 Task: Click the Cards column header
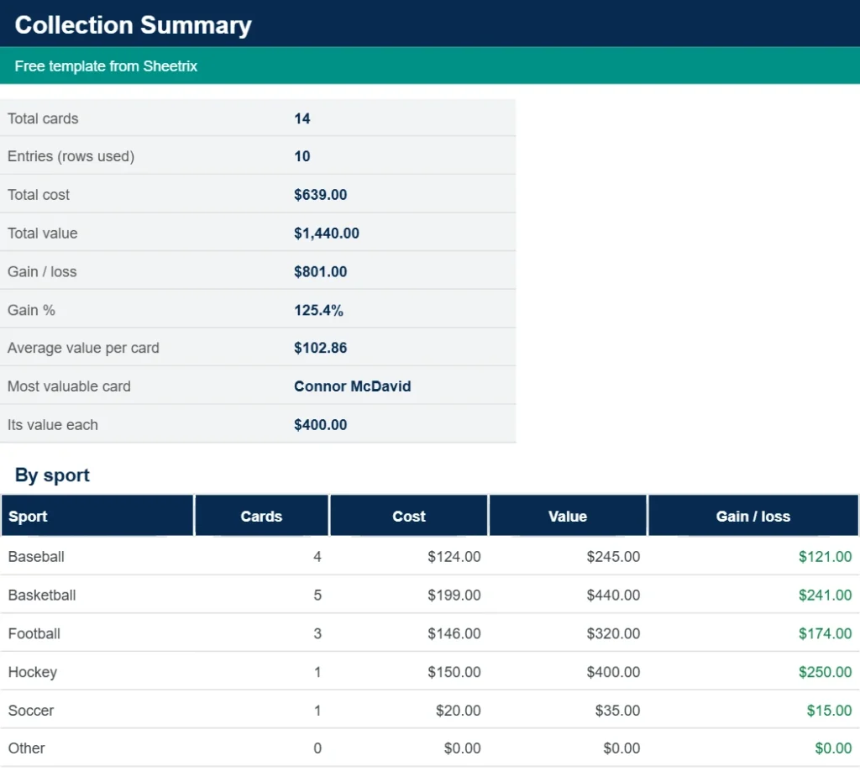pos(262,516)
